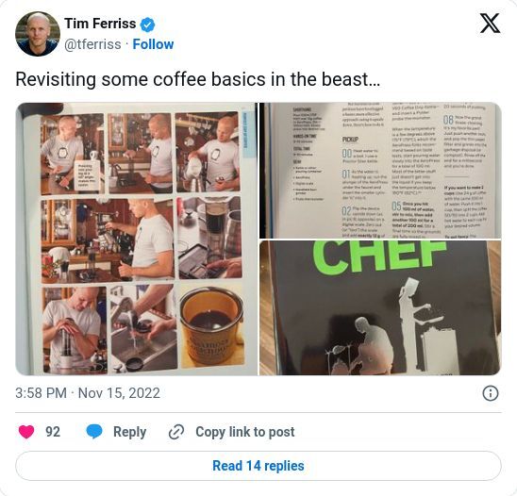Click the blue speech bubble reply icon
Screen dimensions: 517x496
coord(94,432)
